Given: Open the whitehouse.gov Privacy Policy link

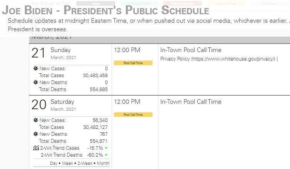Looking at the screenshot, I should click(x=217, y=59).
